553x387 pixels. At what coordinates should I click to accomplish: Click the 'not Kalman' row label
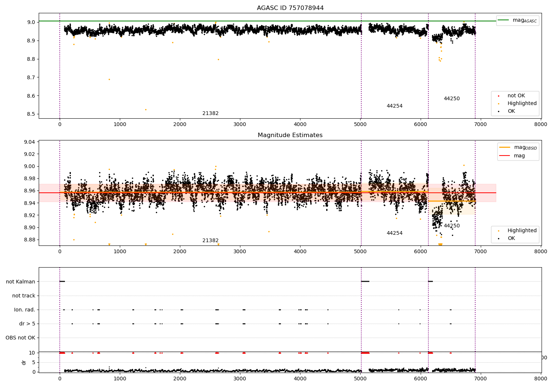click(21, 282)
